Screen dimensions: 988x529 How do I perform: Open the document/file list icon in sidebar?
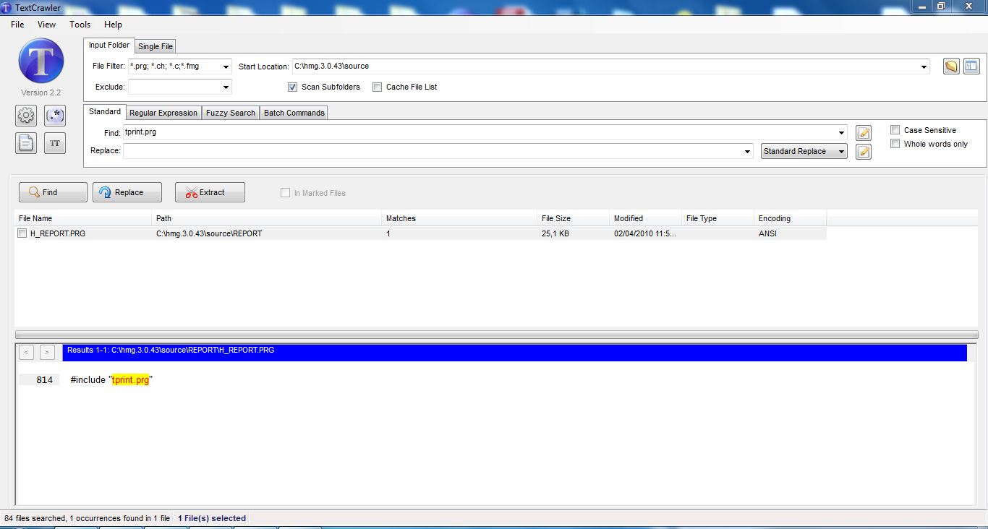coord(26,143)
